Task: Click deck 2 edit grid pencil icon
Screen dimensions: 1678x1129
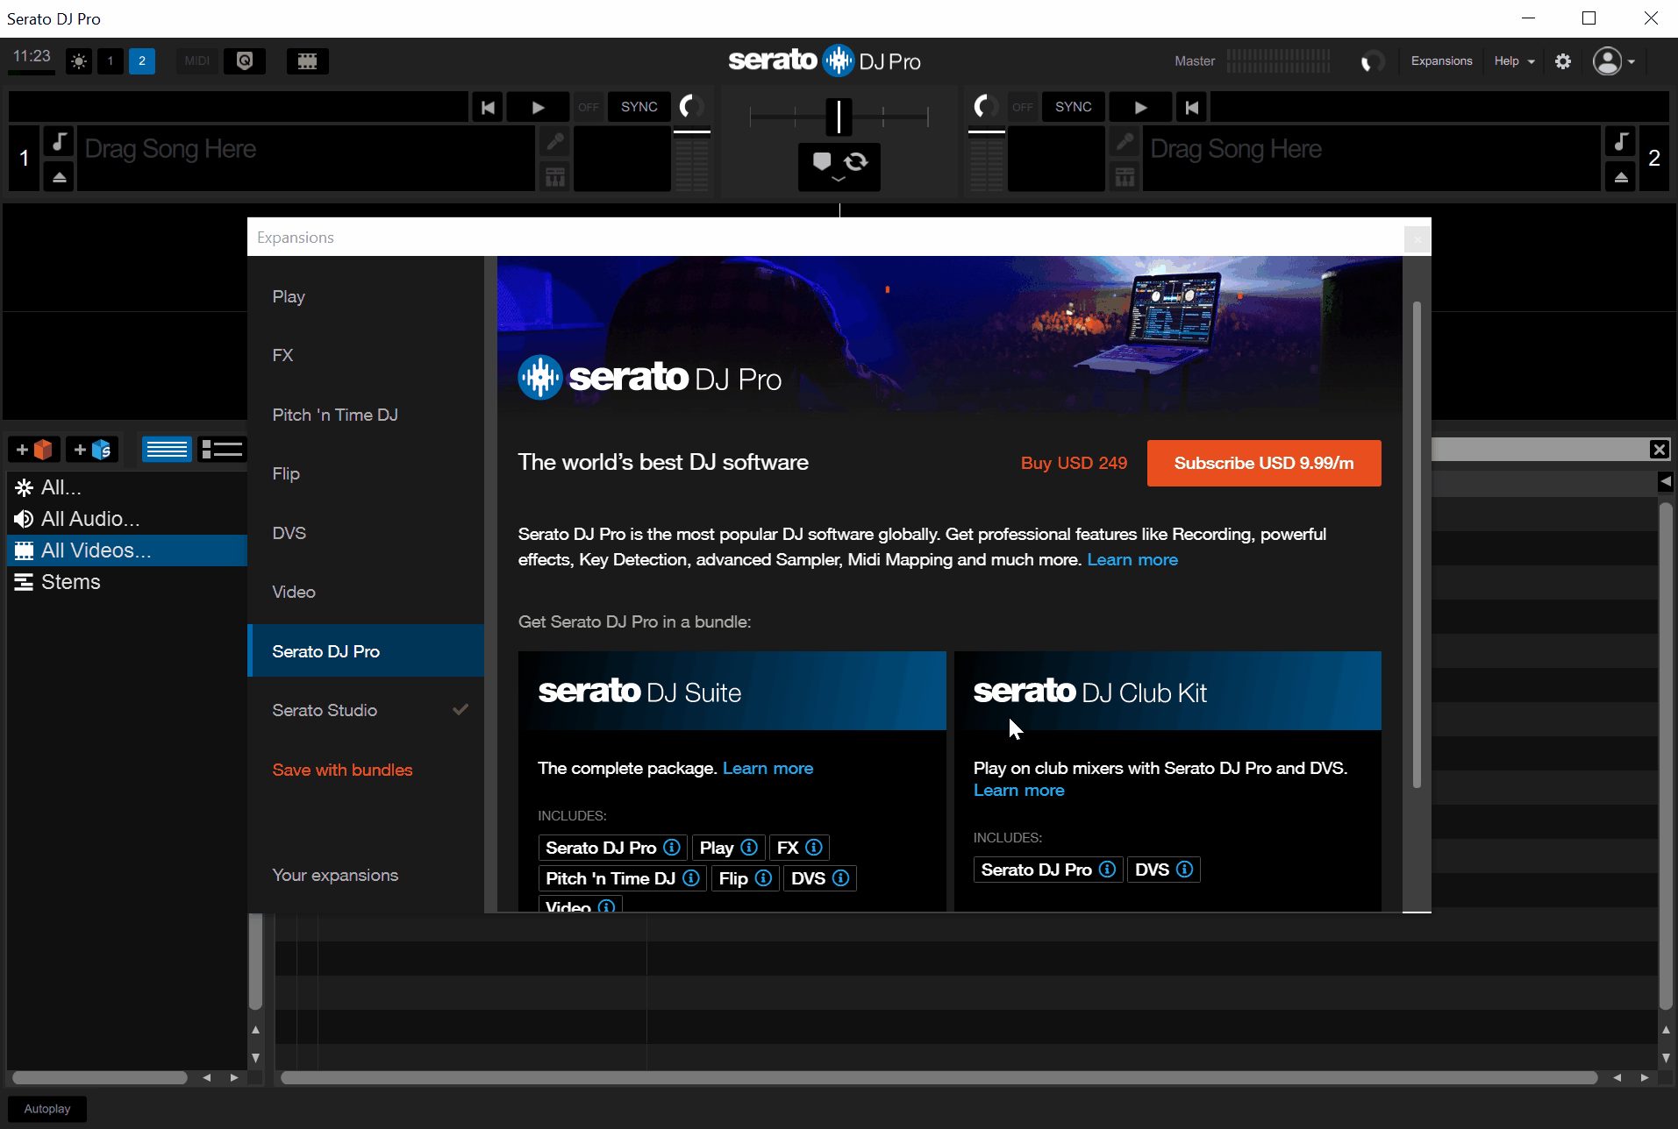Action: [x=1125, y=141]
